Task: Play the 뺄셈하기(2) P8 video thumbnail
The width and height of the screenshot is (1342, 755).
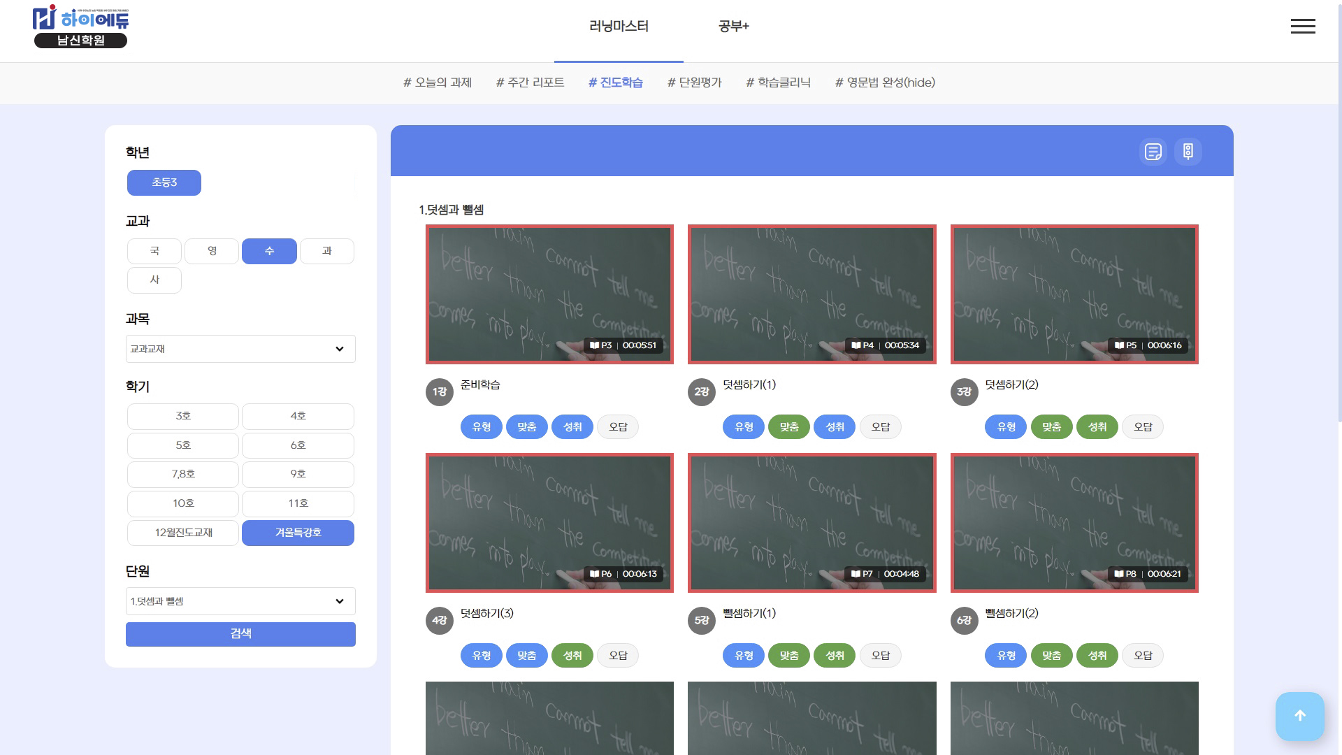Action: coord(1074,523)
